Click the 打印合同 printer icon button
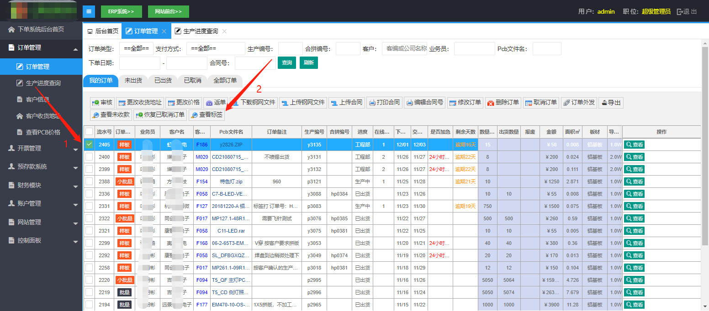709x311 pixels. pos(384,103)
